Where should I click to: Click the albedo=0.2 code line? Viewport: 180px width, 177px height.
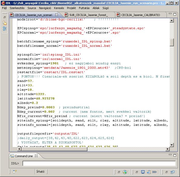28,103
